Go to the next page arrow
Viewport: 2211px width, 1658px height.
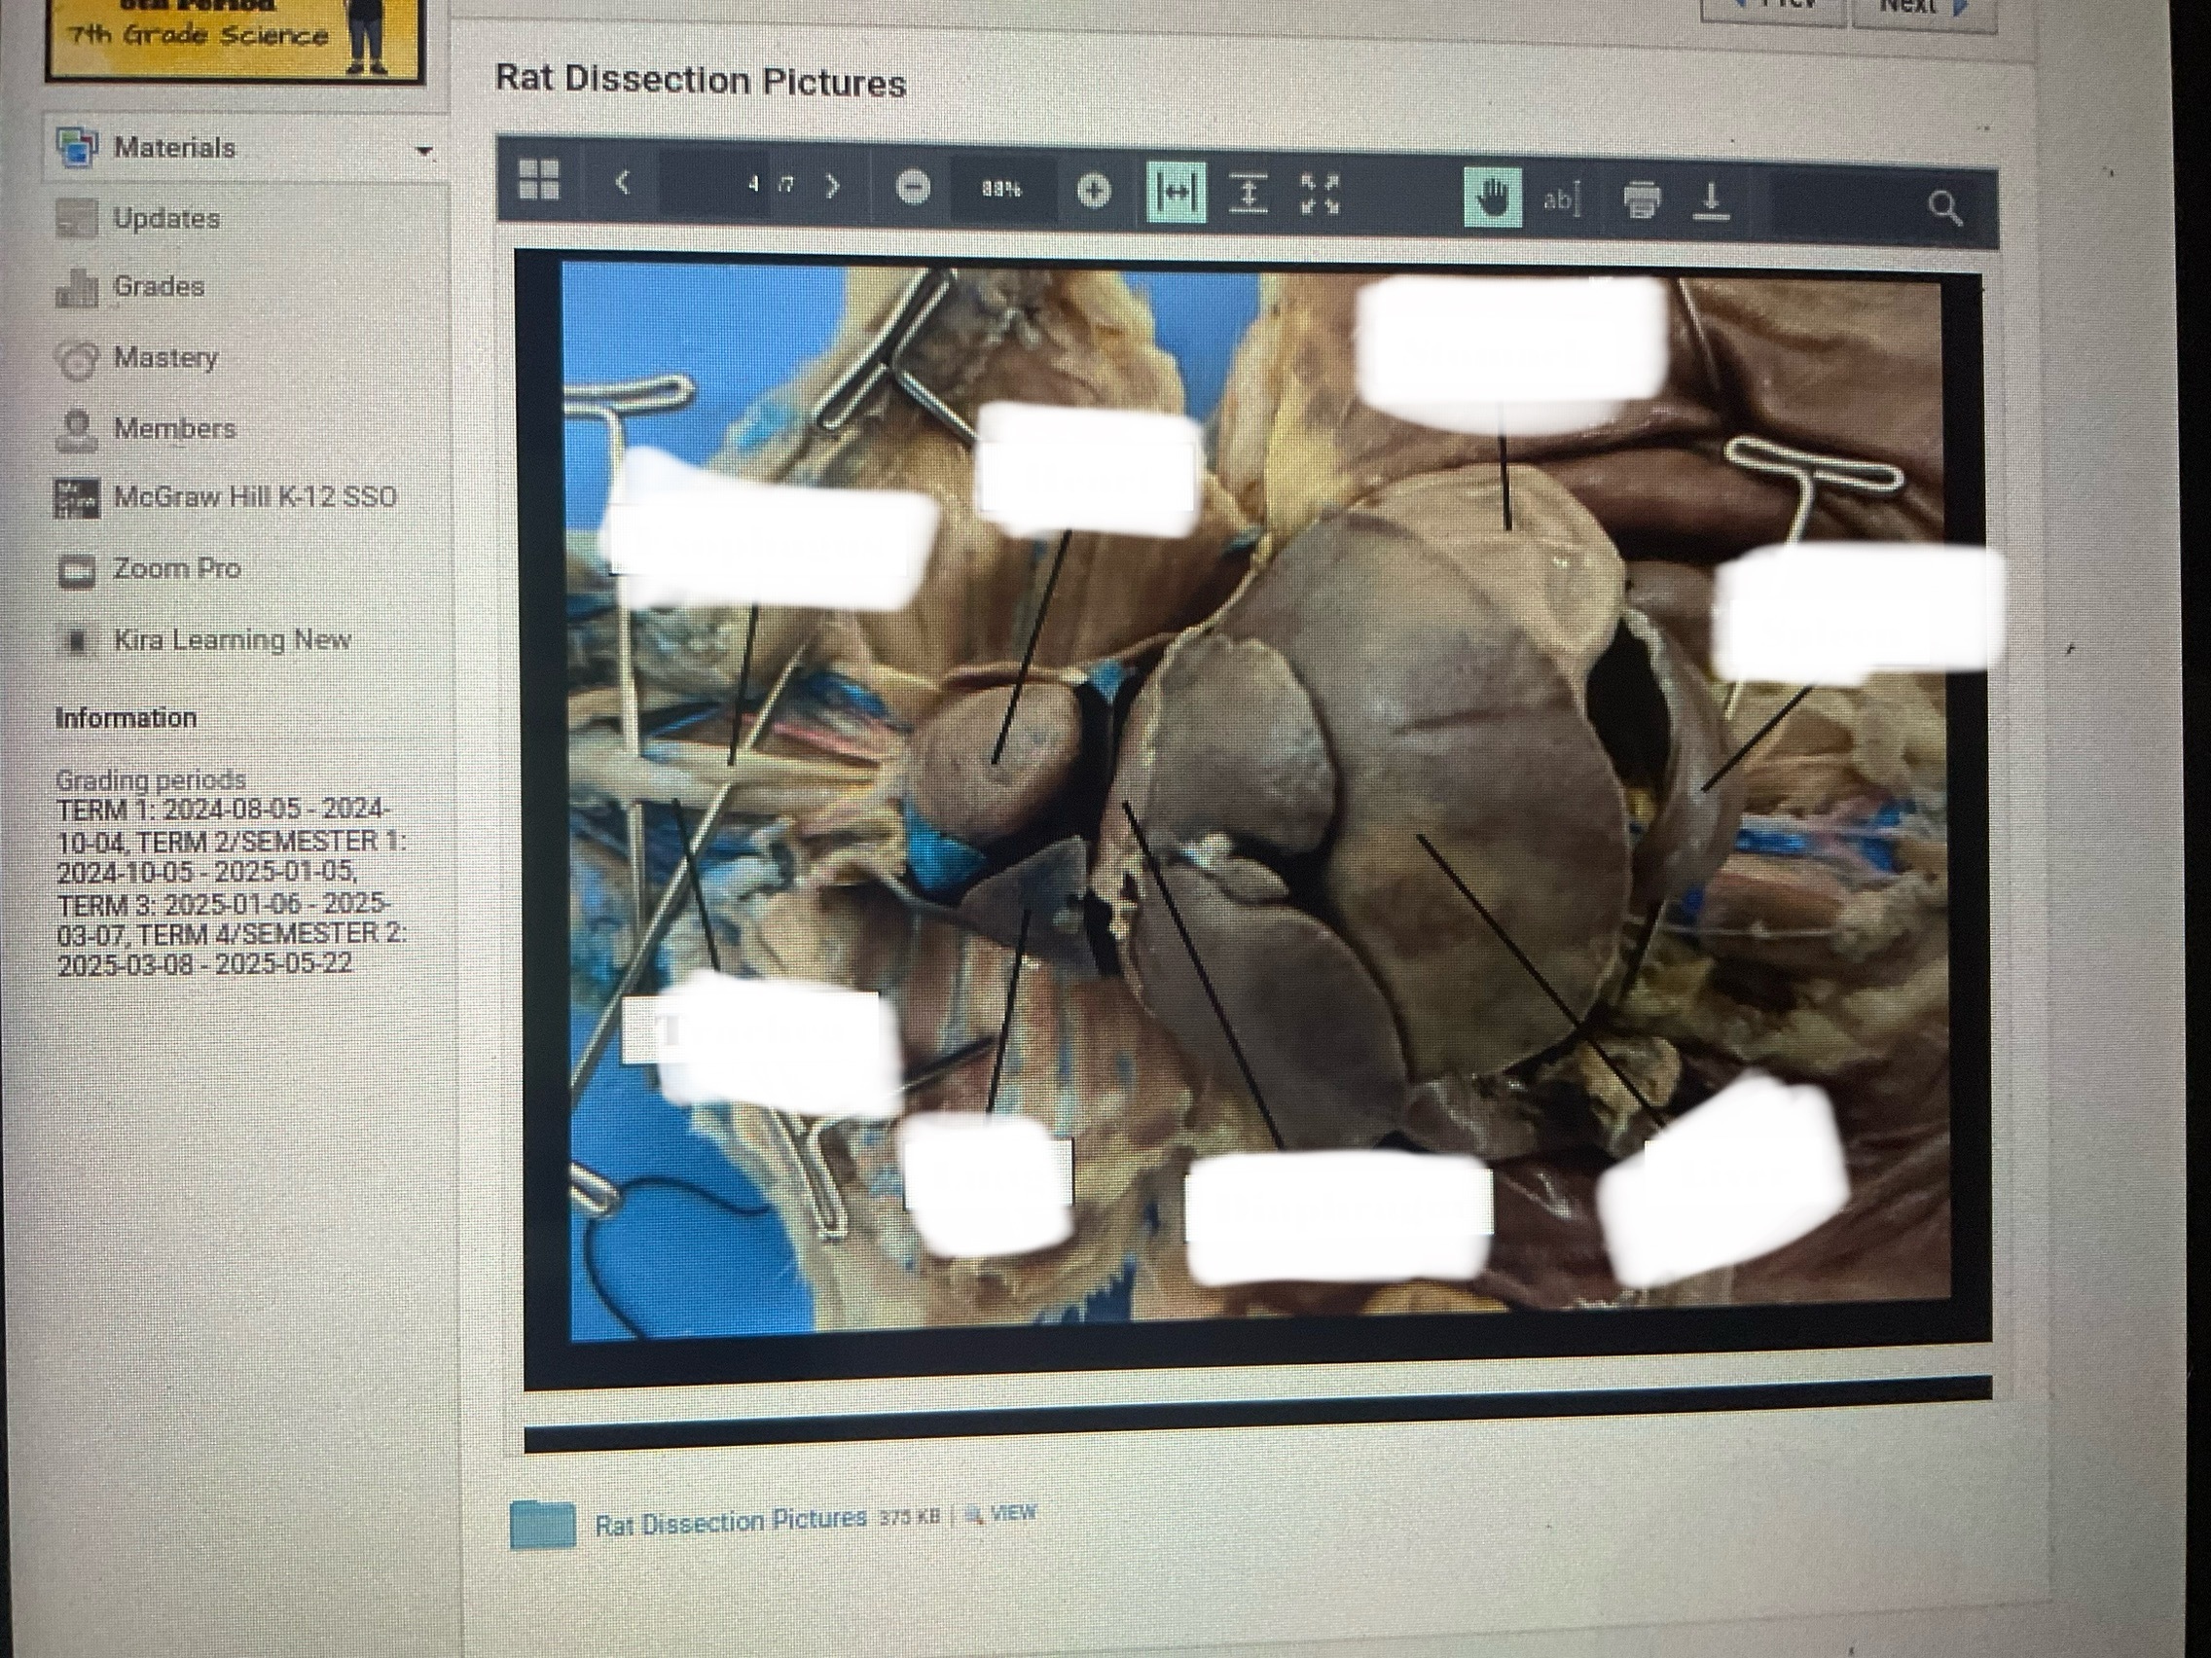pyautogui.click(x=833, y=186)
